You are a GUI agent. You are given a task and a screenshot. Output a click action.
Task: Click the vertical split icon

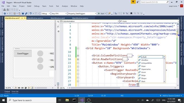58,84
